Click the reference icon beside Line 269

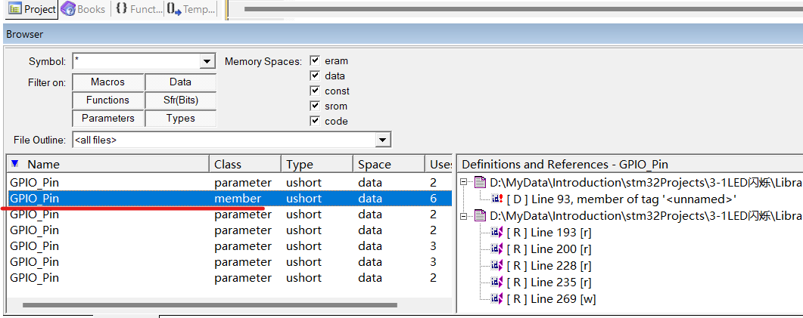pos(497,298)
